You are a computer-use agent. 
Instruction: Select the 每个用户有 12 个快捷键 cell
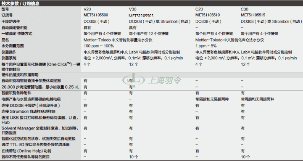(149, 34)
